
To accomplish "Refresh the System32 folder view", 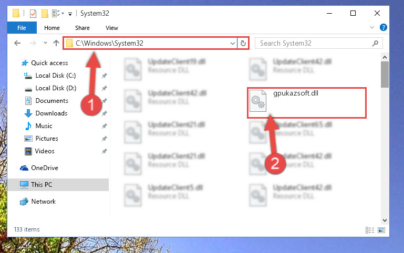I will tap(243, 43).
